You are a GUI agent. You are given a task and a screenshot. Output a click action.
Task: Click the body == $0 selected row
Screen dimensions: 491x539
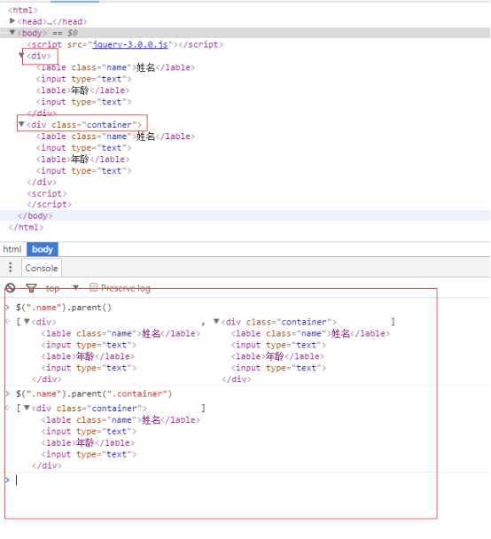245,33
